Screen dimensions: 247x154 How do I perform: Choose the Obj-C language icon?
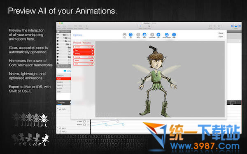[x=138, y=34]
